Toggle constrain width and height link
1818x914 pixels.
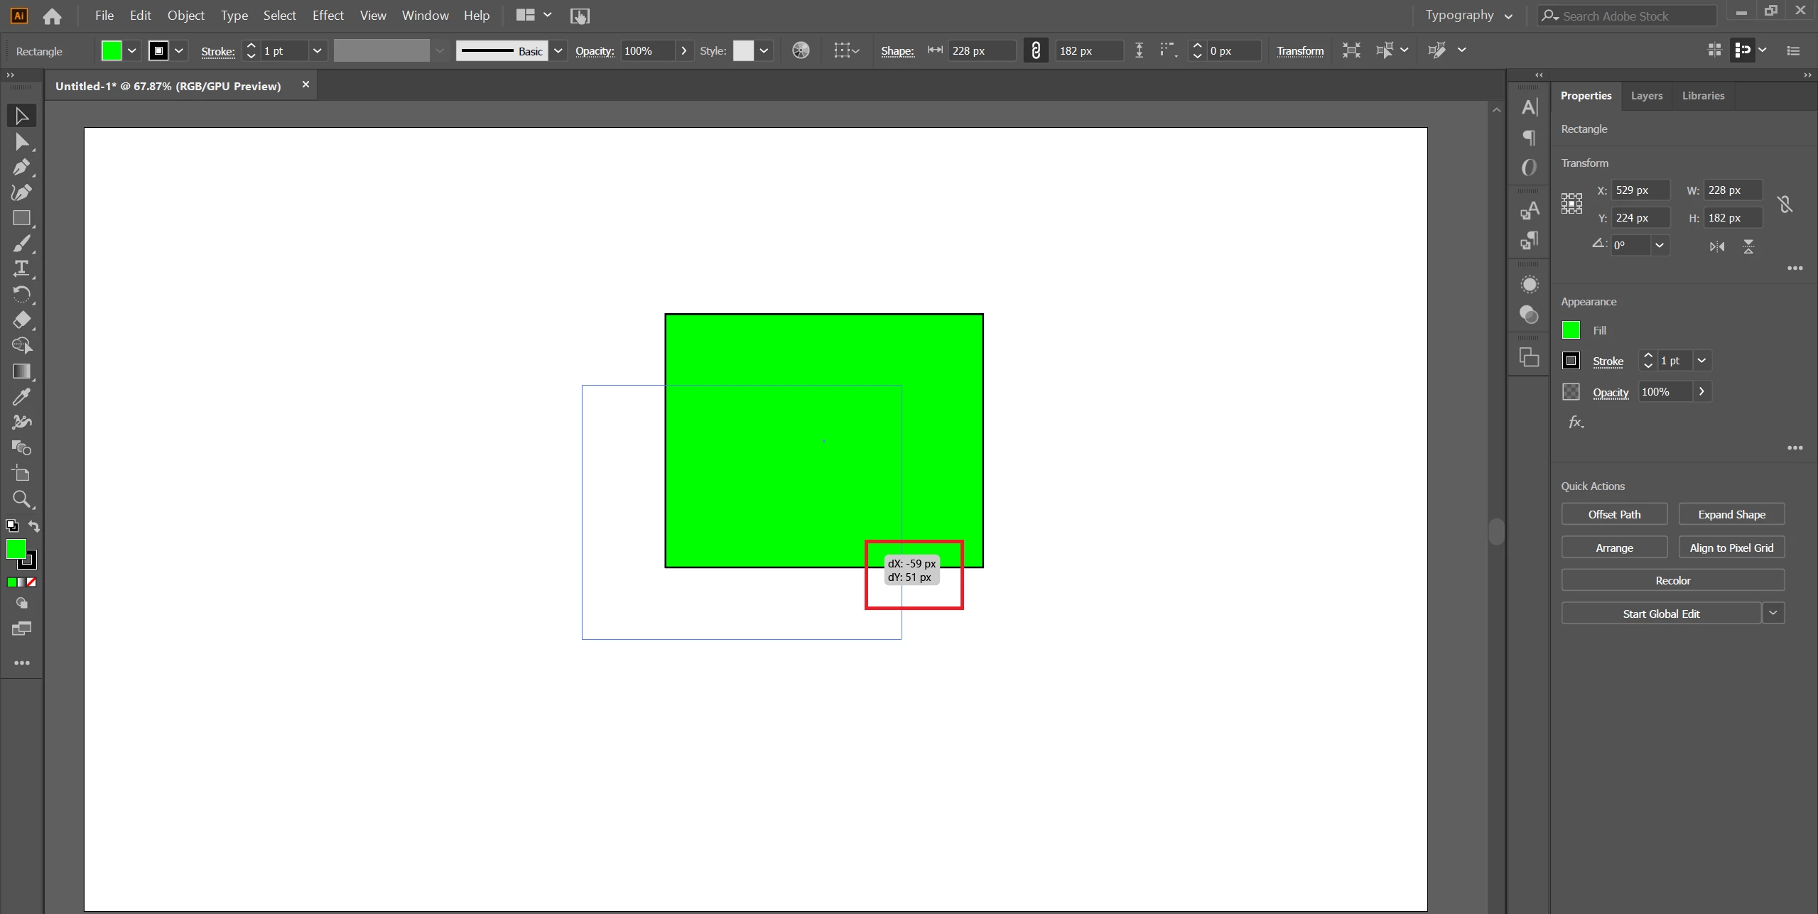pos(1035,50)
